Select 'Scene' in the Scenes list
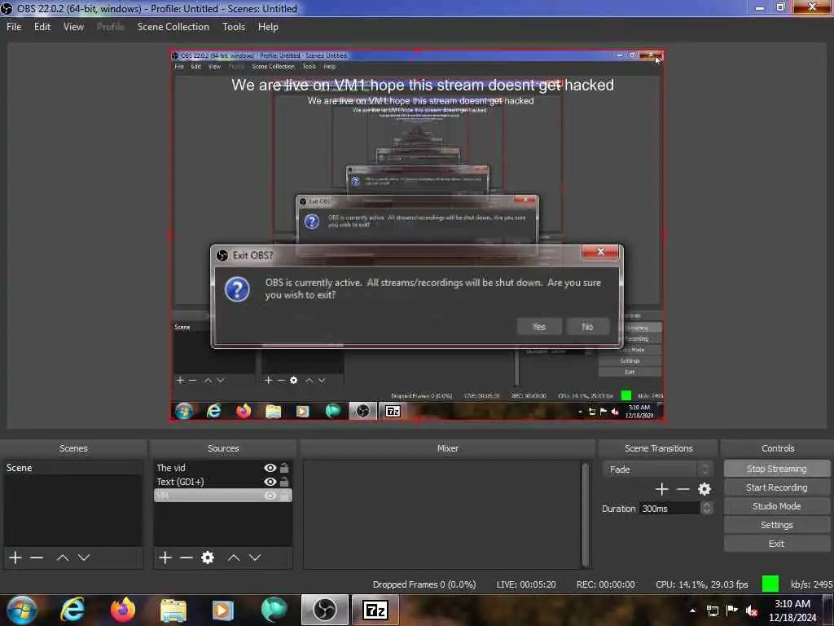 click(x=72, y=467)
